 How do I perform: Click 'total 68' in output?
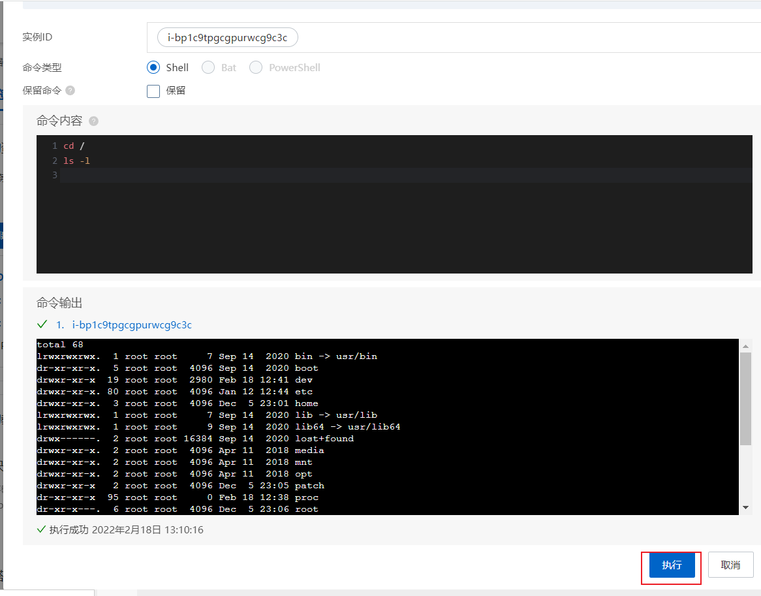(x=60, y=345)
